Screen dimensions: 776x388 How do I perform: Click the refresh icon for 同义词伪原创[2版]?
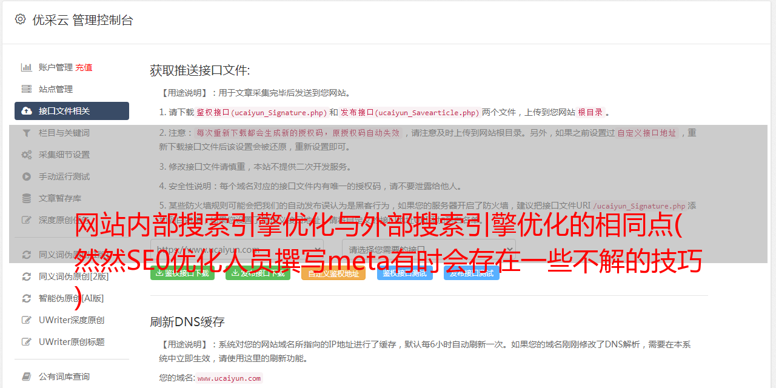tap(27, 276)
